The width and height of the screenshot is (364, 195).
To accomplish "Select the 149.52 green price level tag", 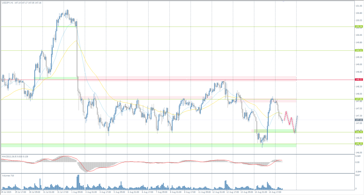I will 358,50.
